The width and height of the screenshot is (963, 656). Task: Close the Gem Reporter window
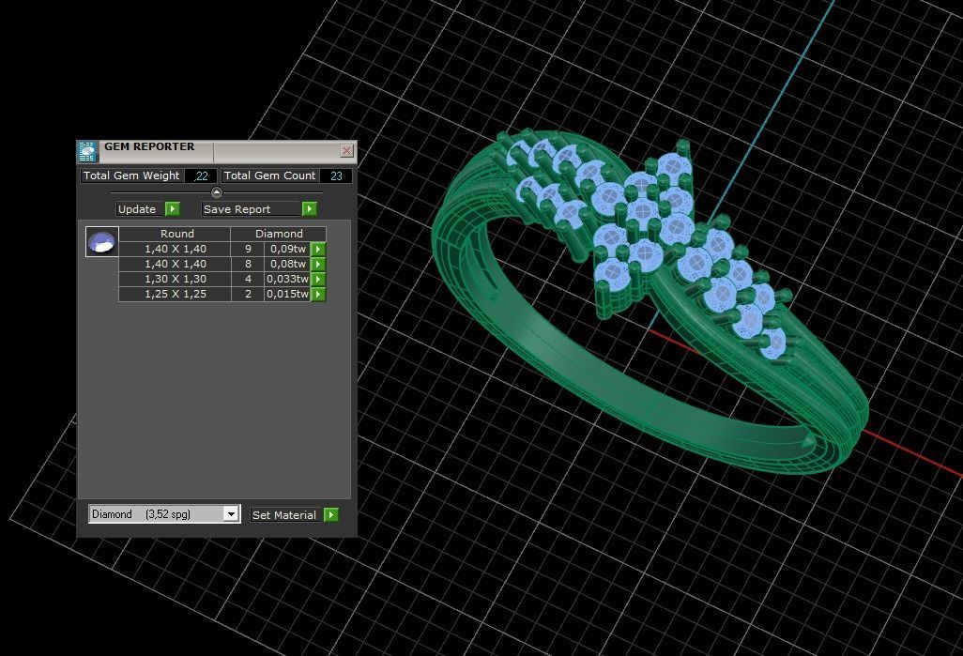pos(346,150)
